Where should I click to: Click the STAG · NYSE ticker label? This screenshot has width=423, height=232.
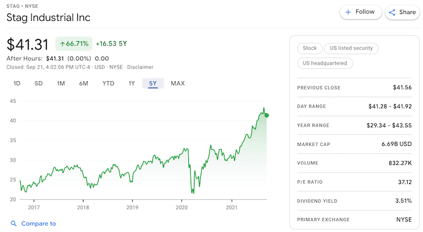coord(23,6)
